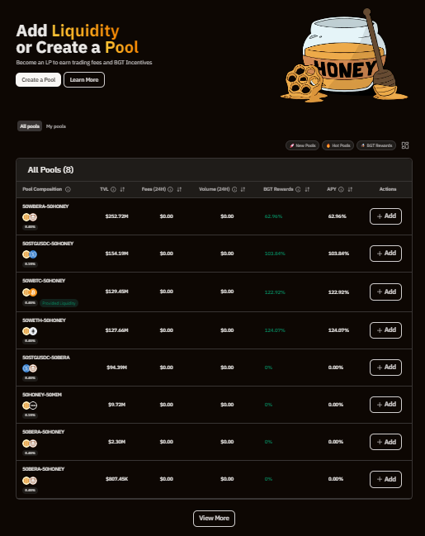Click the APY column info icon

(x=341, y=189)
